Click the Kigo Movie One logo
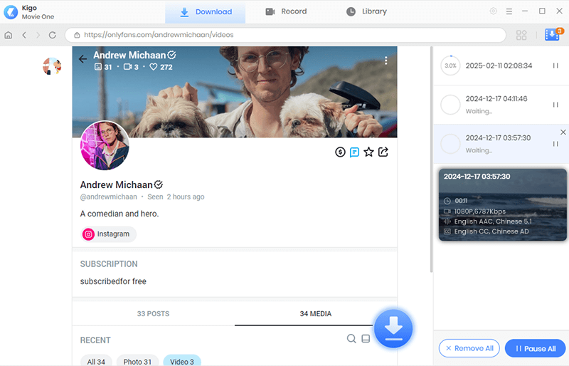The image size is (569, 366). (11, 12)
